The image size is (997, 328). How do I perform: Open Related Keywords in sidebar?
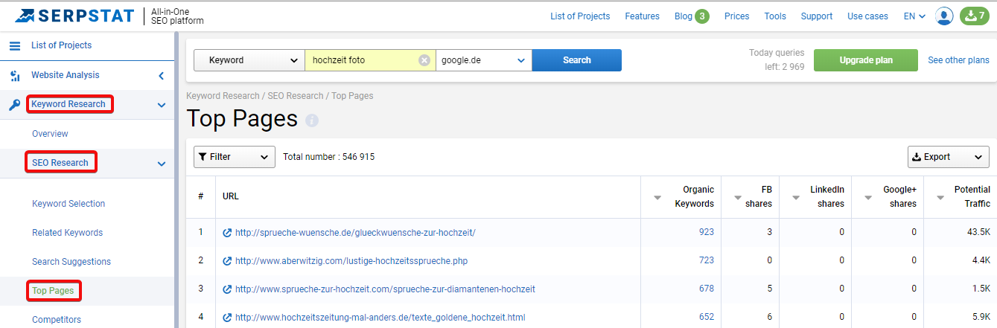tap(67, 233)
